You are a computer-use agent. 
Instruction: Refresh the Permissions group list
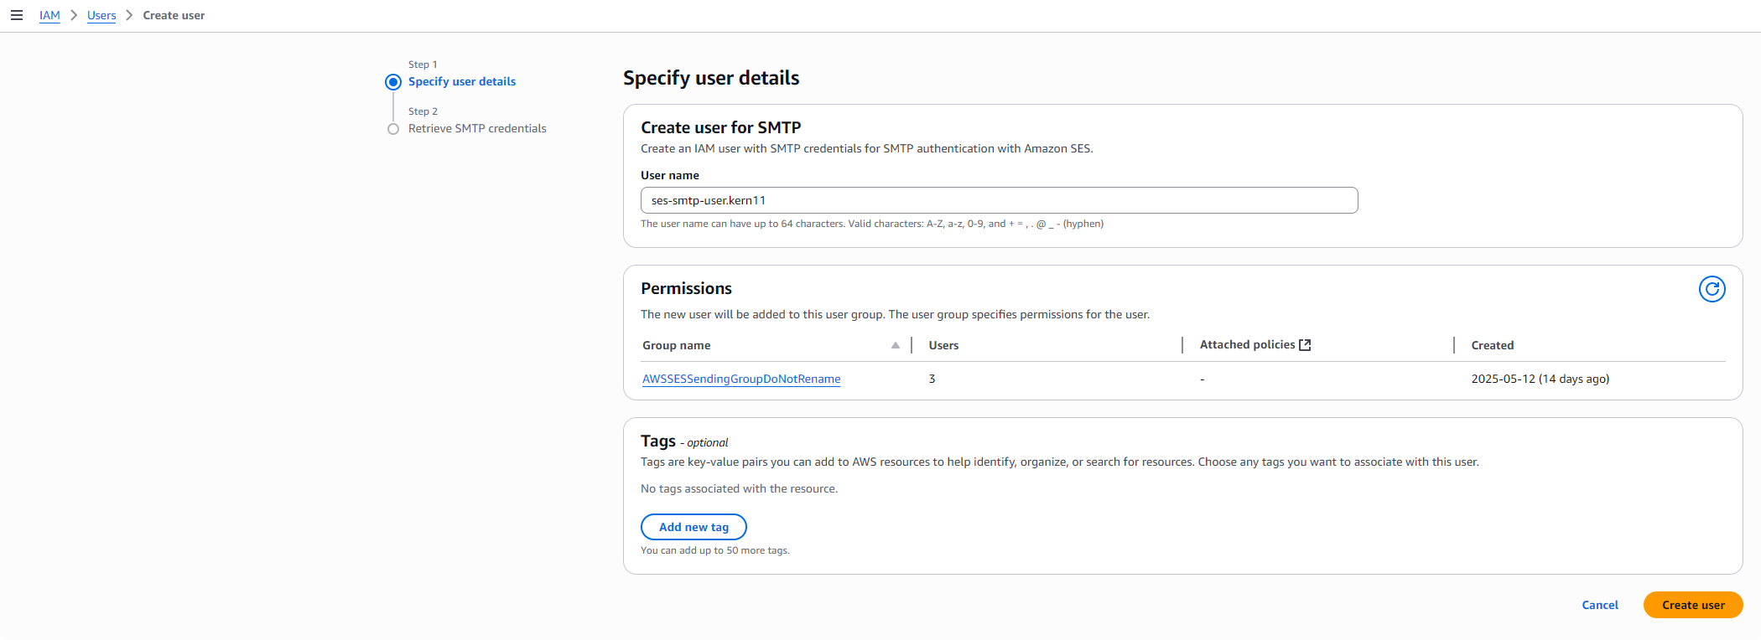[x=1712, y=289]
